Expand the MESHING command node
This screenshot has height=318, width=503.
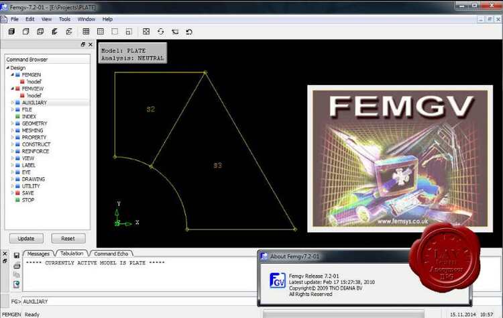12,130
